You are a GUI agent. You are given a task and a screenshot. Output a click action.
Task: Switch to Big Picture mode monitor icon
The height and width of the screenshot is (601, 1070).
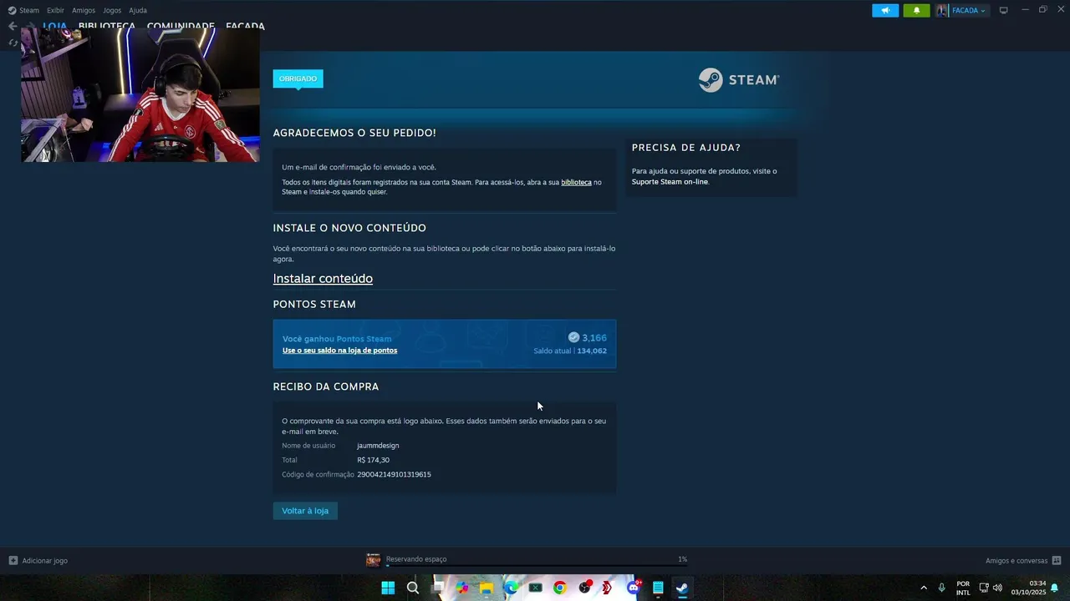click(x=1004, y=10)
